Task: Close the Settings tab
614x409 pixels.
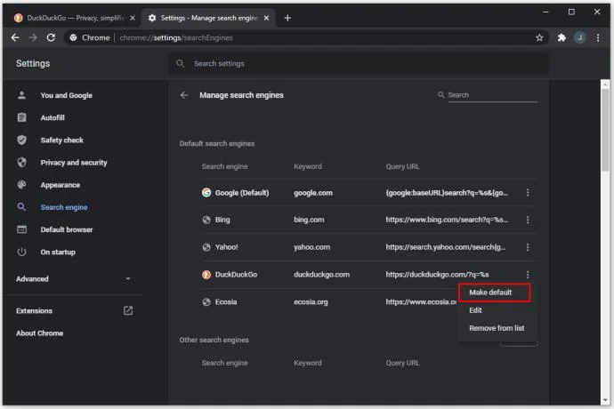Action: pos(266,18)
